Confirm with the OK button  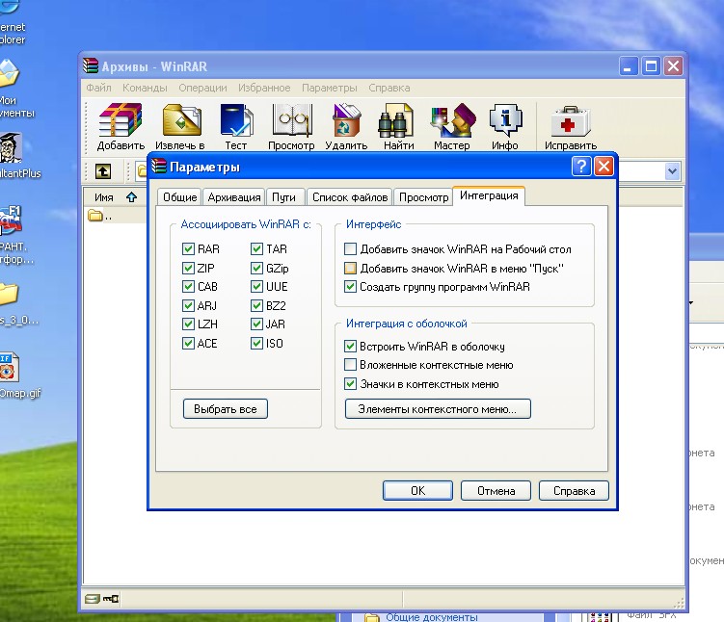(x=417, y=491)
